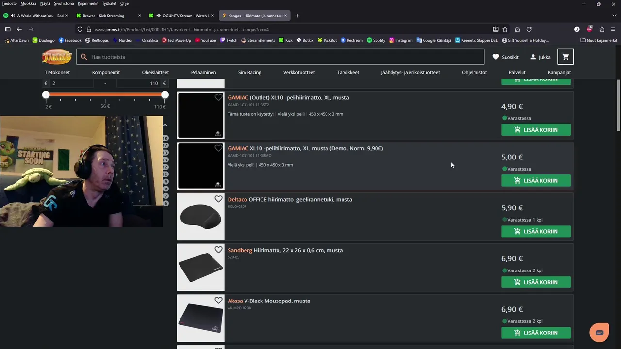
Task: Grab the right price slider handle
Action: coord(165,95)
